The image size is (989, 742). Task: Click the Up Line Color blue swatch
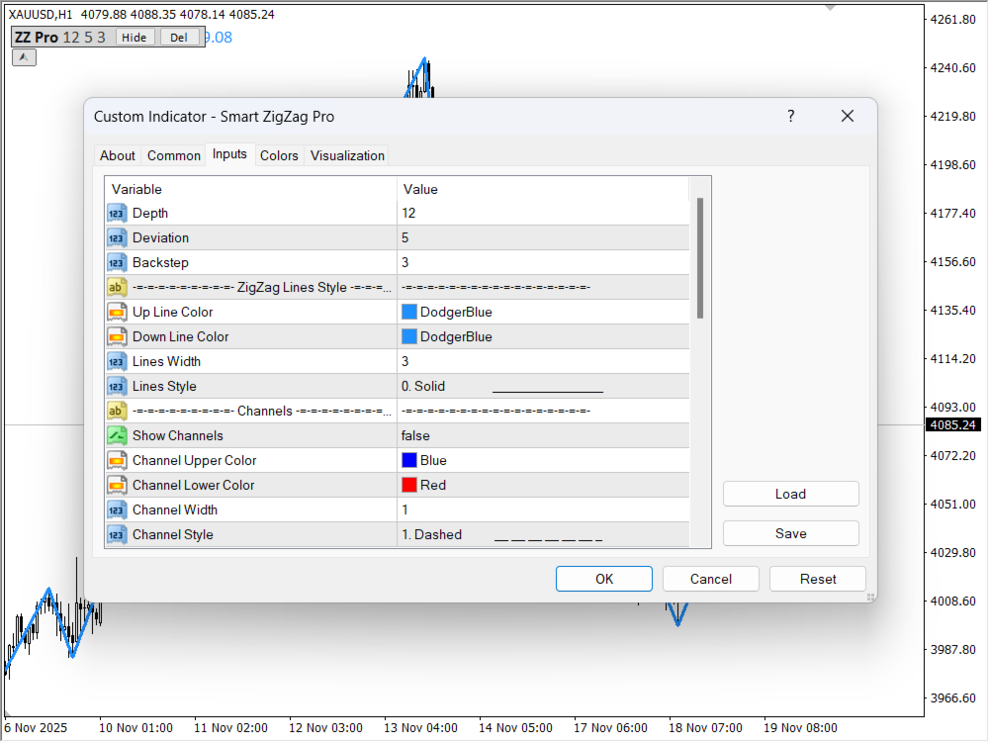coord(409,312)
